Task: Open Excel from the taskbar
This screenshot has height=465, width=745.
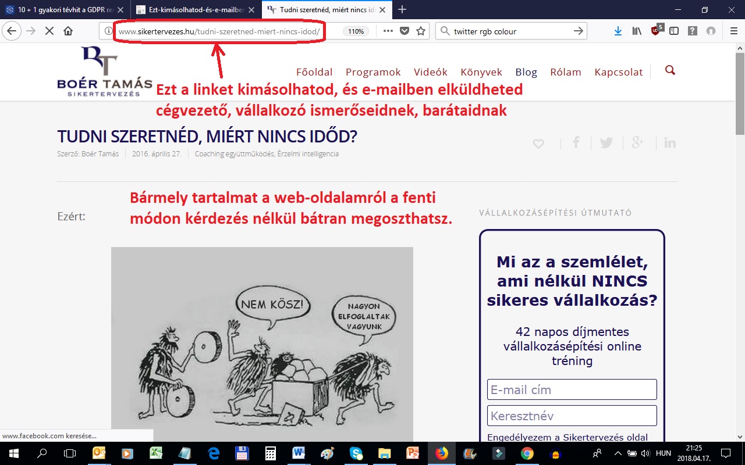Action: click(x=157, y=453)
